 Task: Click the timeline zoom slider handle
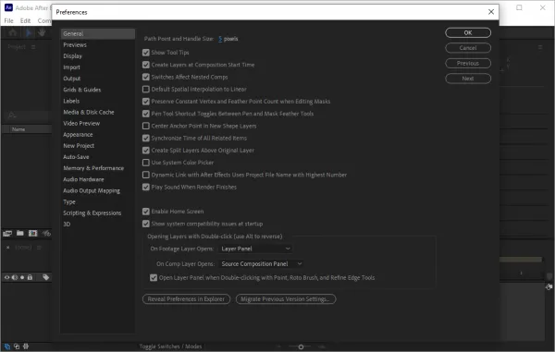[301, 347]
